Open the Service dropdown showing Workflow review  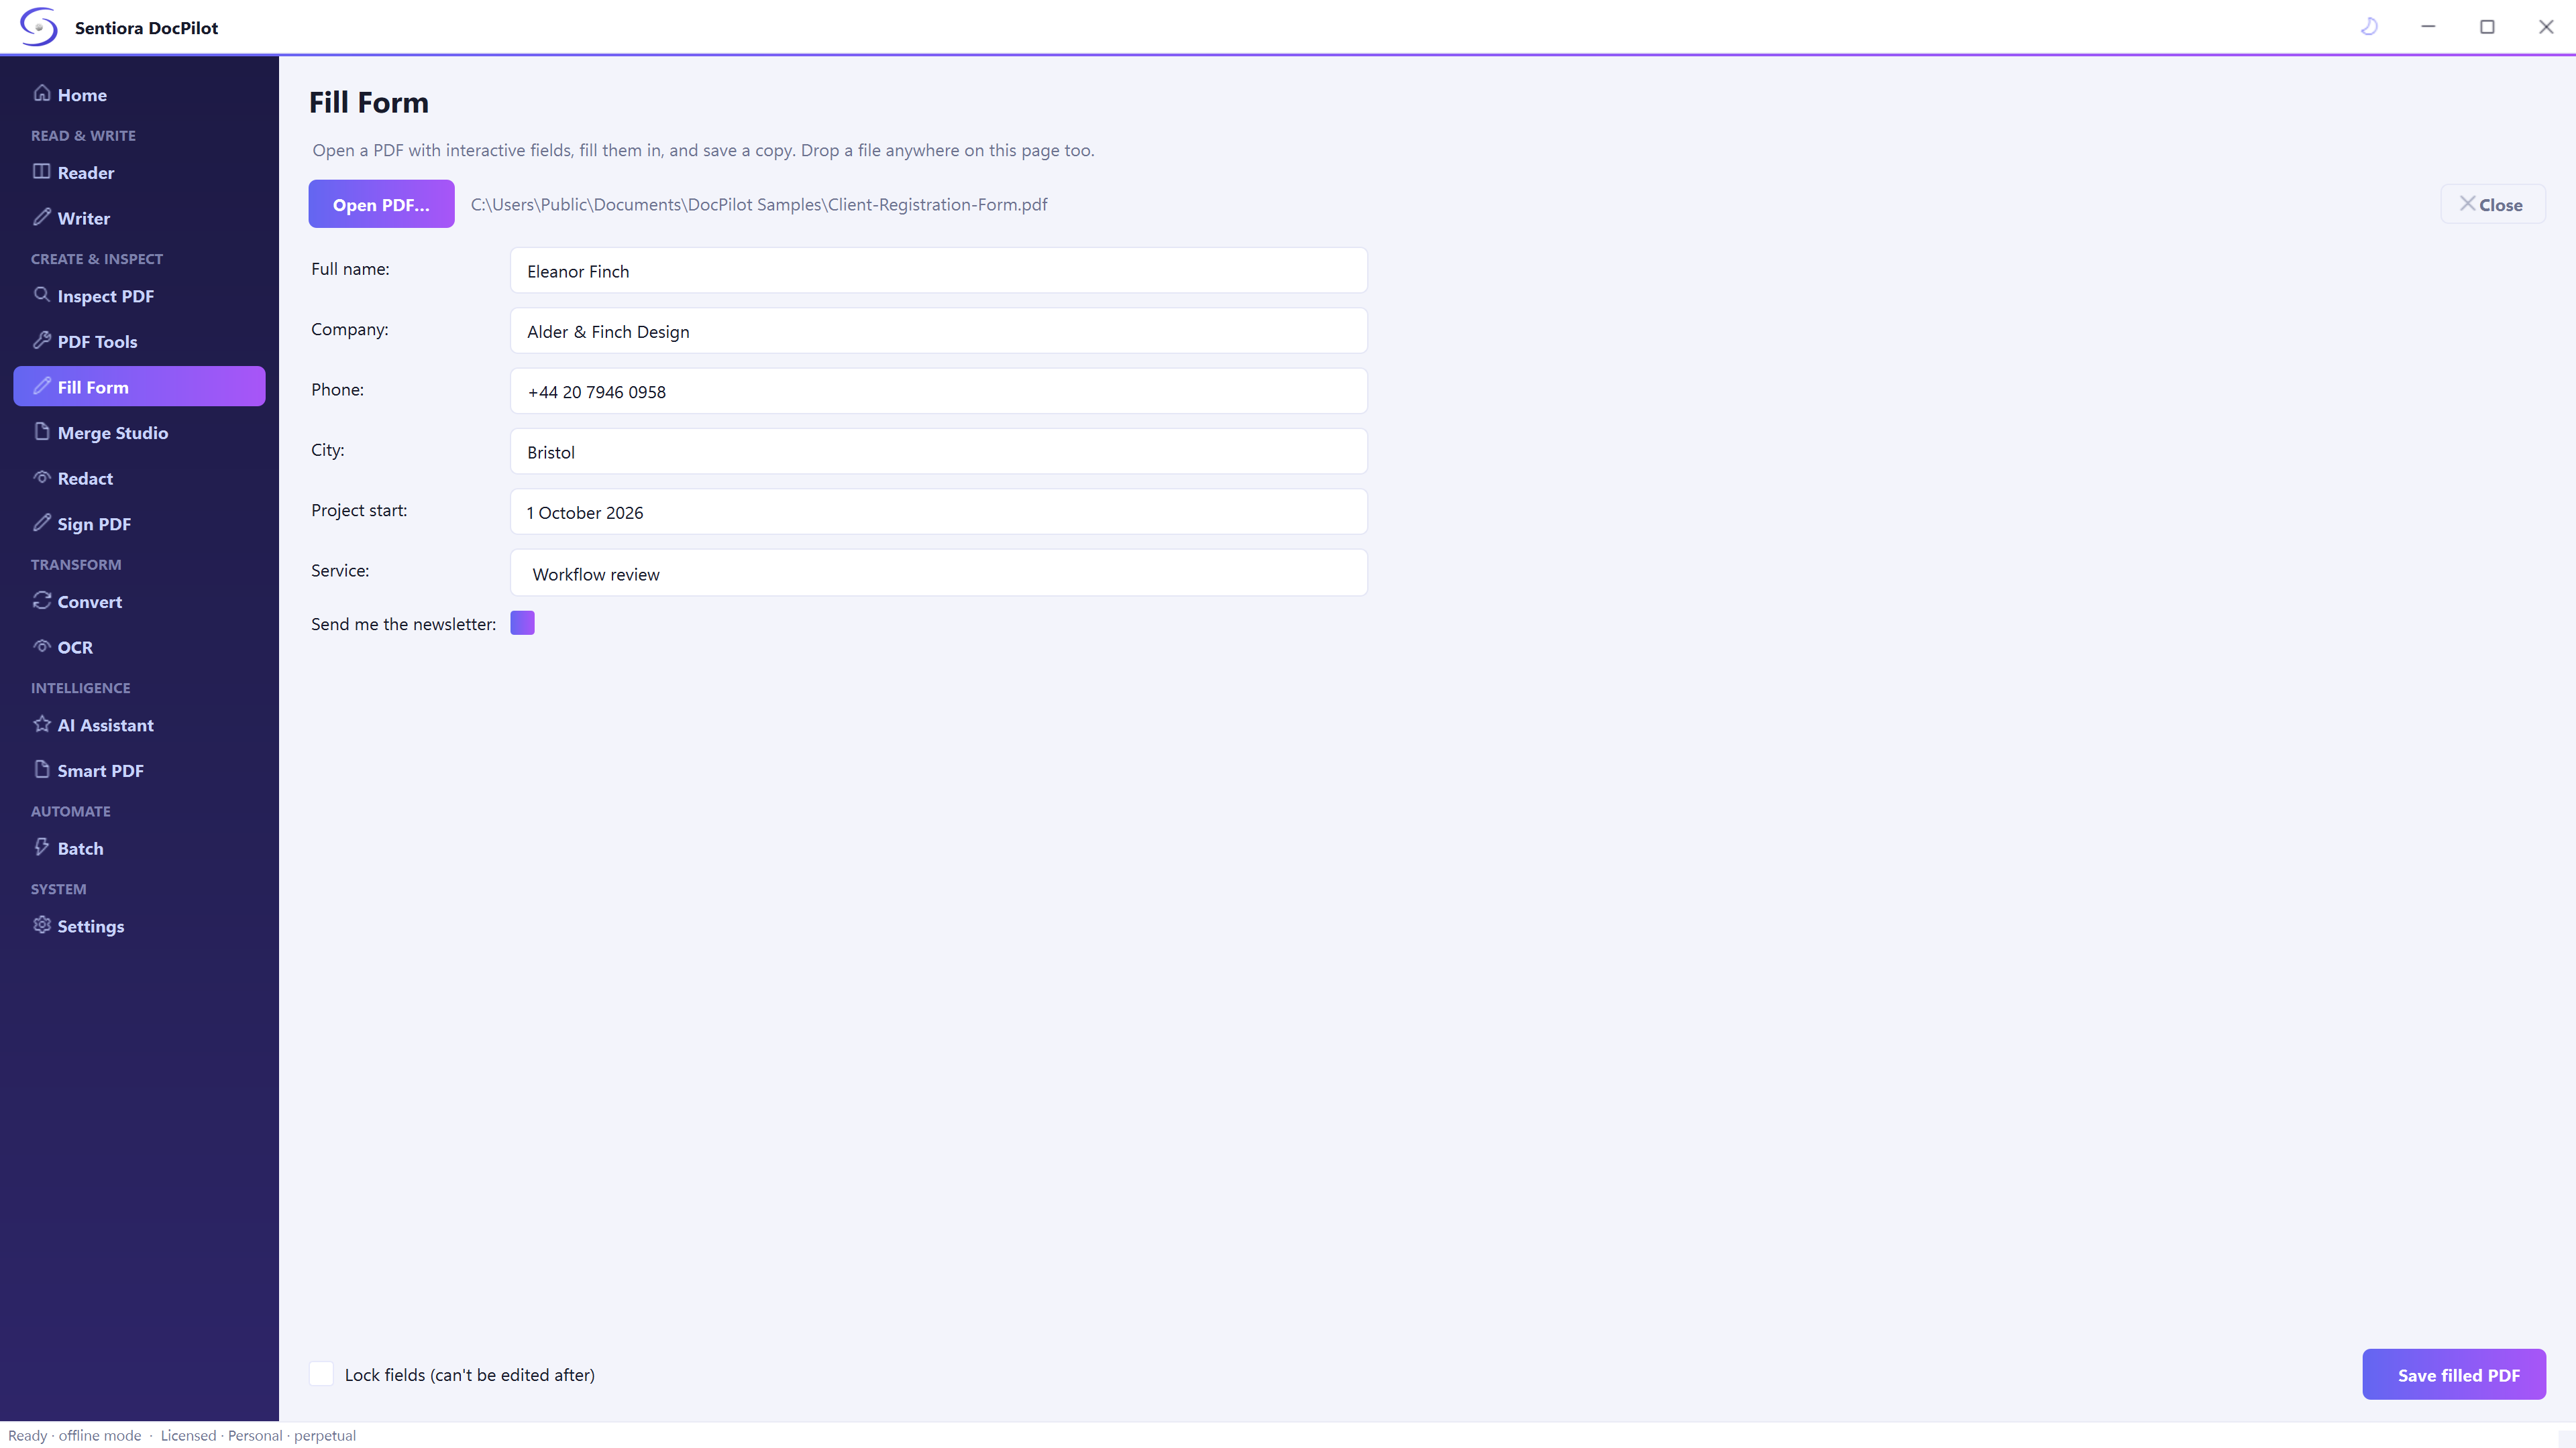pos(939,574)
